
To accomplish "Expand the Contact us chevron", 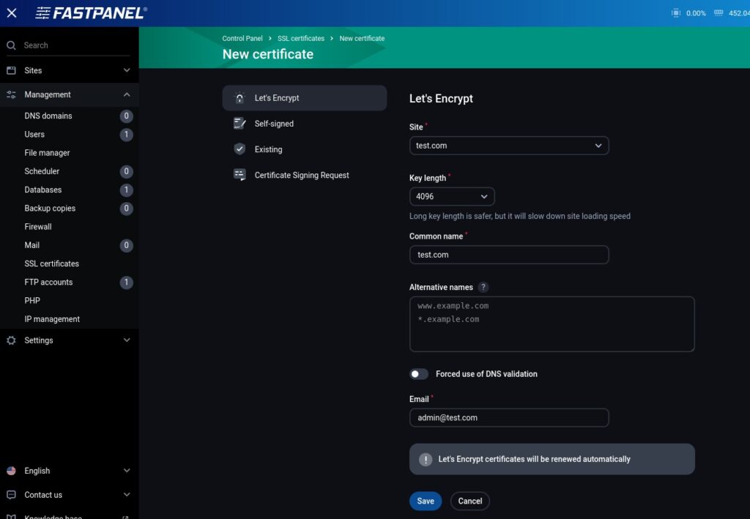I will click(x=127, y=495).
